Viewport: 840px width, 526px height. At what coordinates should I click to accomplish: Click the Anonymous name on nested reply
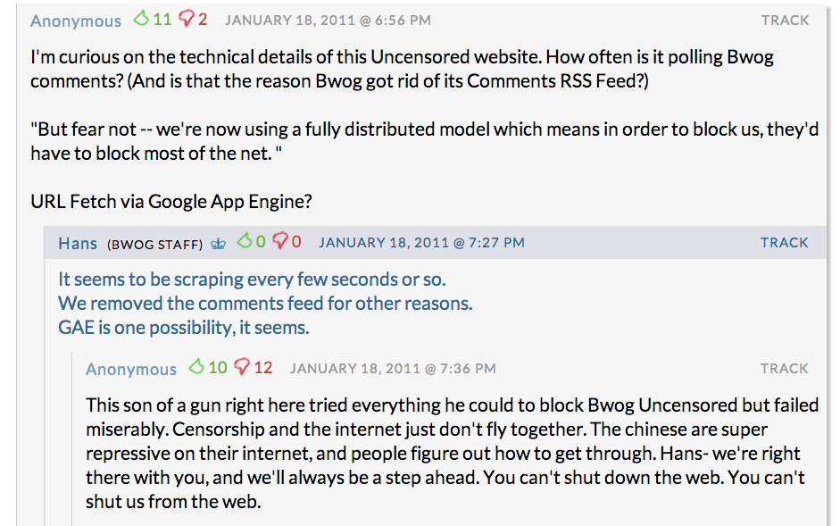pyautogui.click(x=131, y=369)
